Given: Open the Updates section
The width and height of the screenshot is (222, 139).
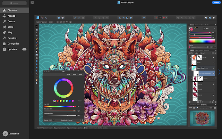Looking at the screenshot, I should (15, 49).
